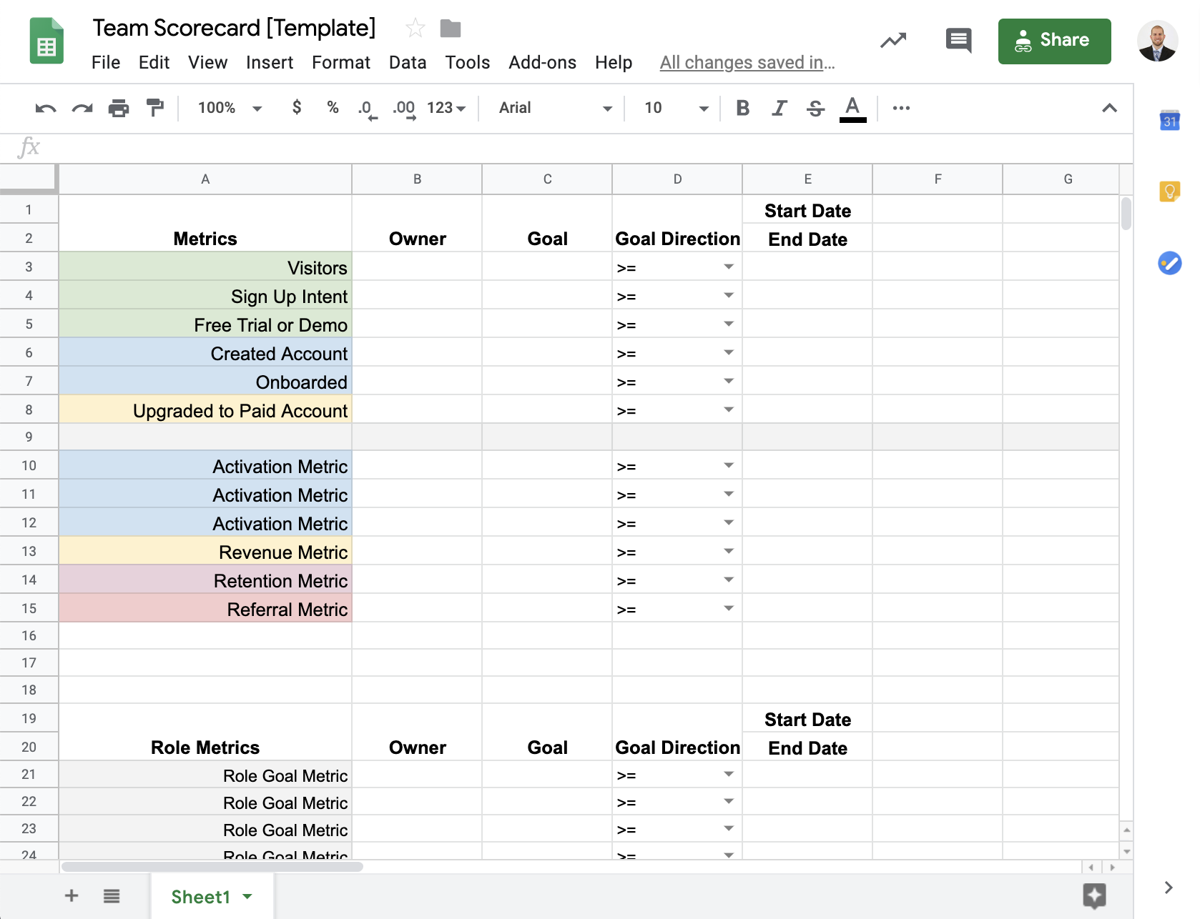
Task: Toggle strikethrough formatting
Action: click(x=815, y=109)
